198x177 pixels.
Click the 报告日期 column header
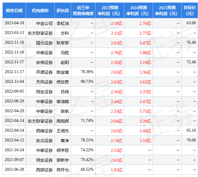pos(14,10)
